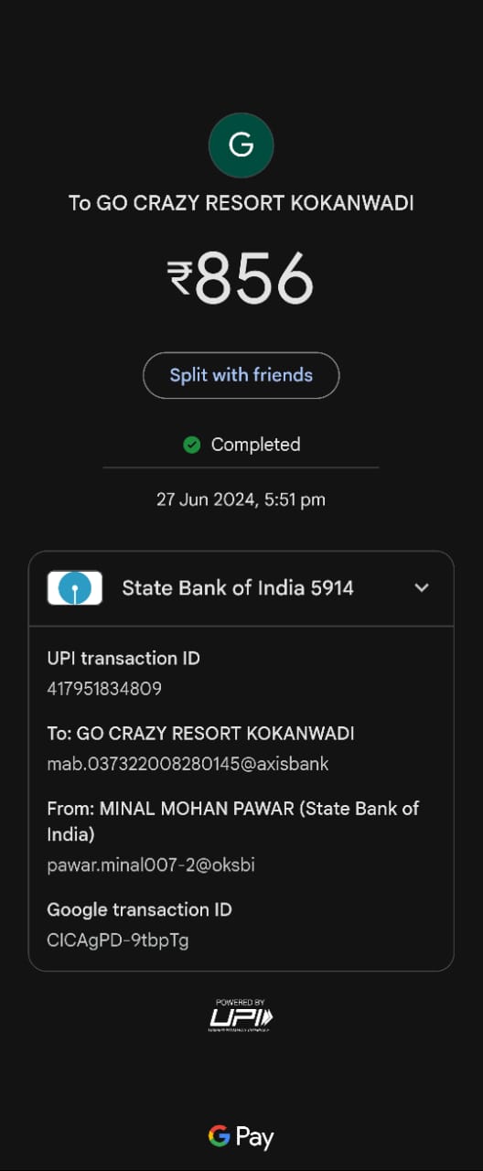Tap the Google transaction ID label
The height and width of the screenshot is (1171, 483).
140,909
